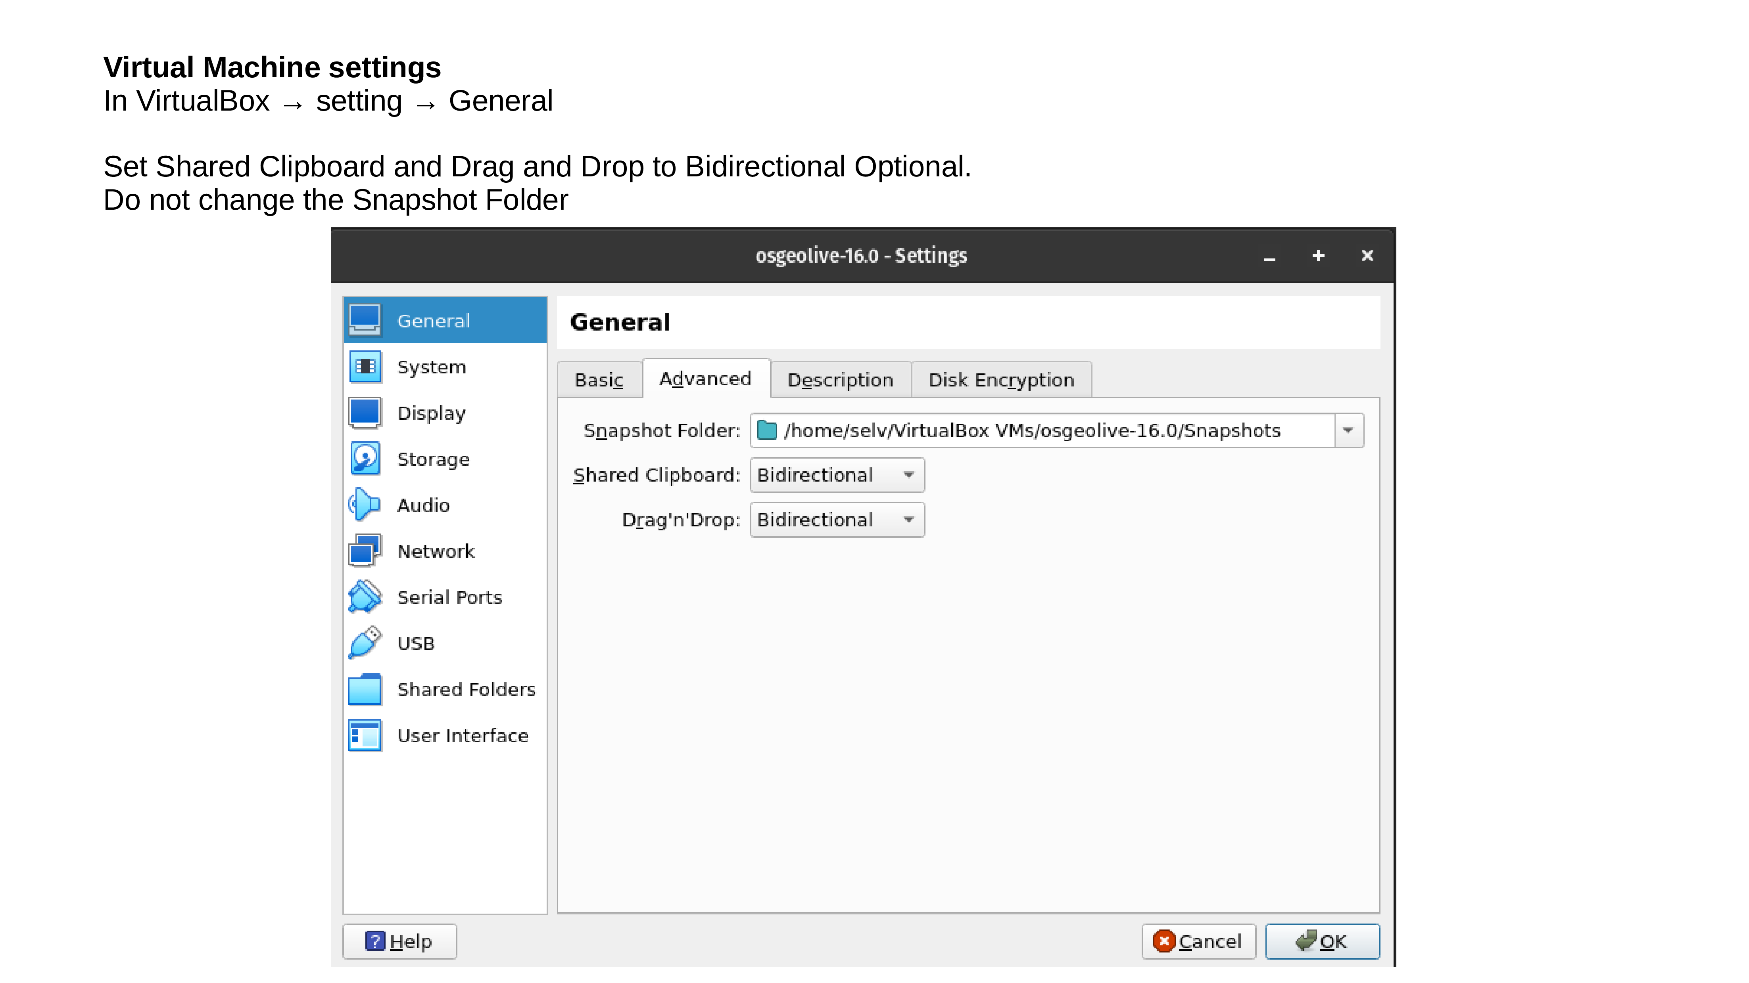Select the Serial Ports label
The width and height of the screenshot is (1749, 983).
tap(449, 597)
